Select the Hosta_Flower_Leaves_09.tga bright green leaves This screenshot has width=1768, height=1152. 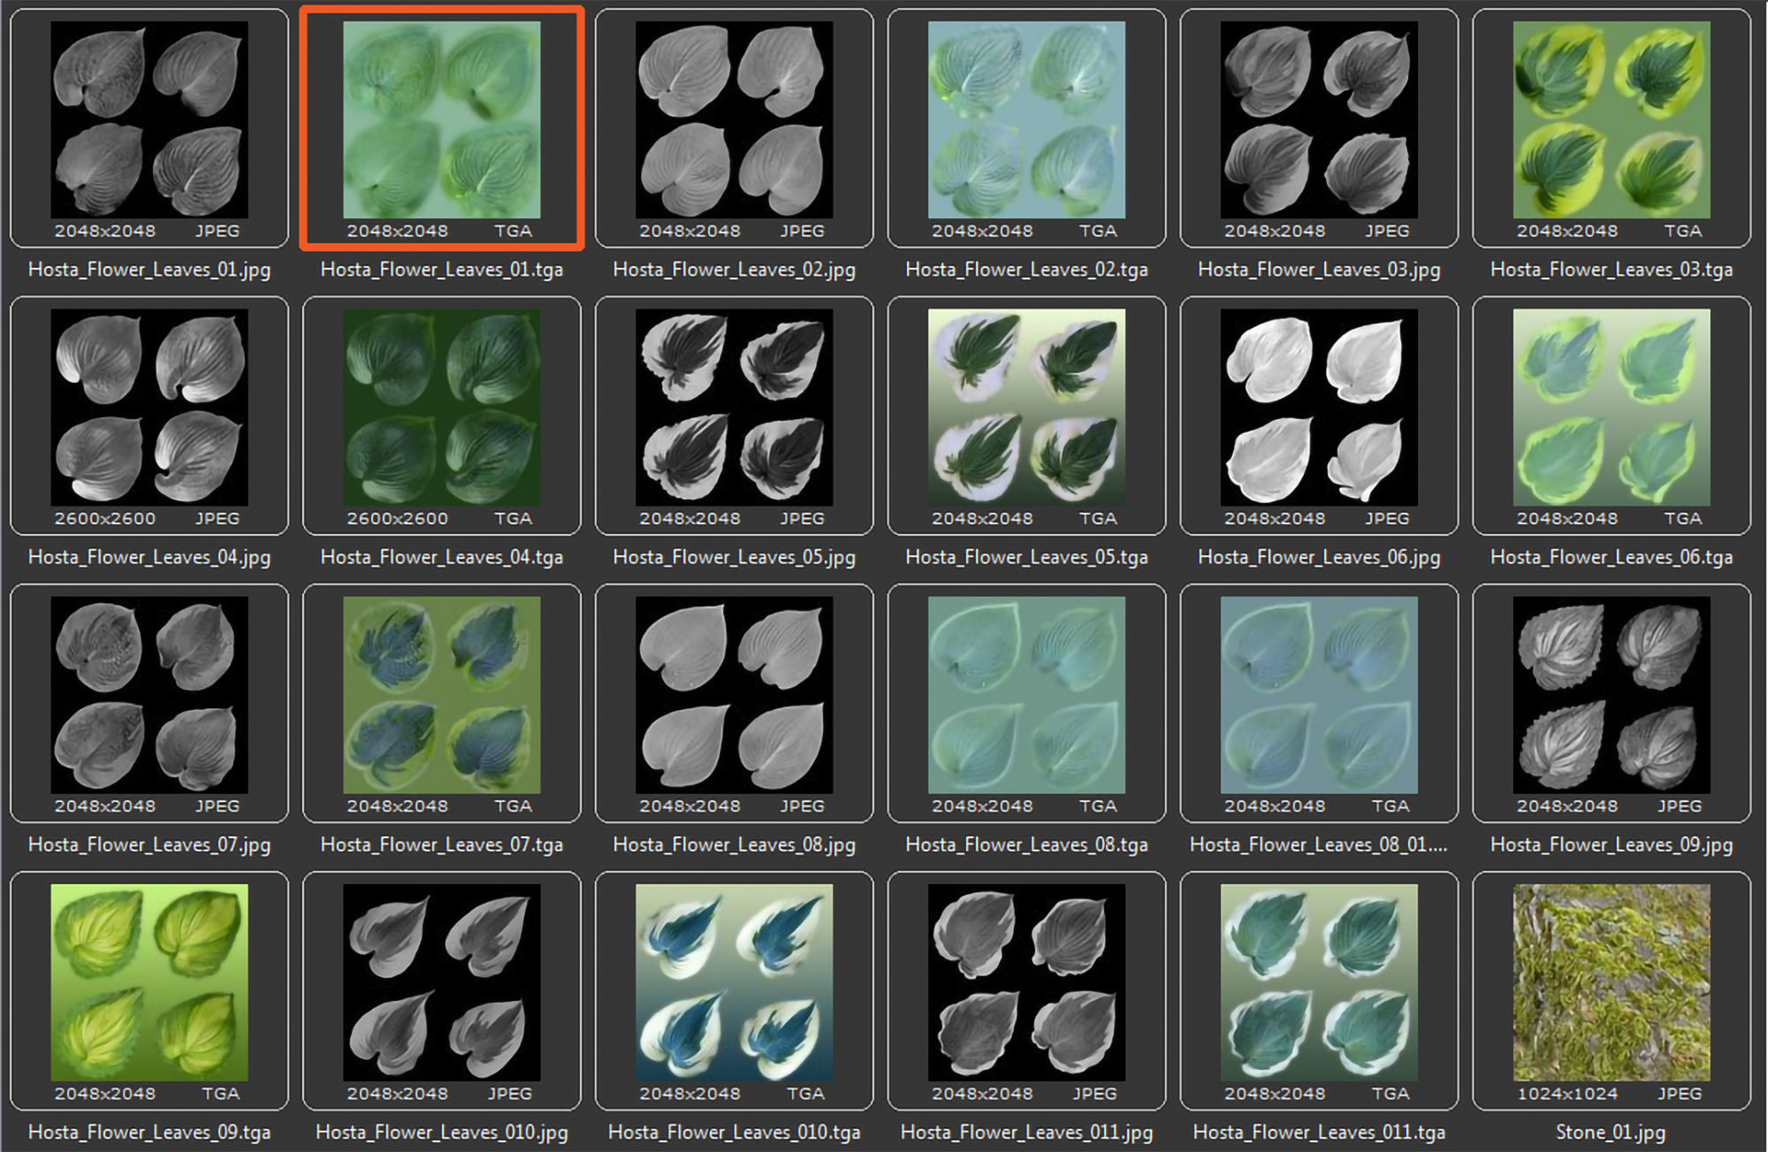[149, 982]
